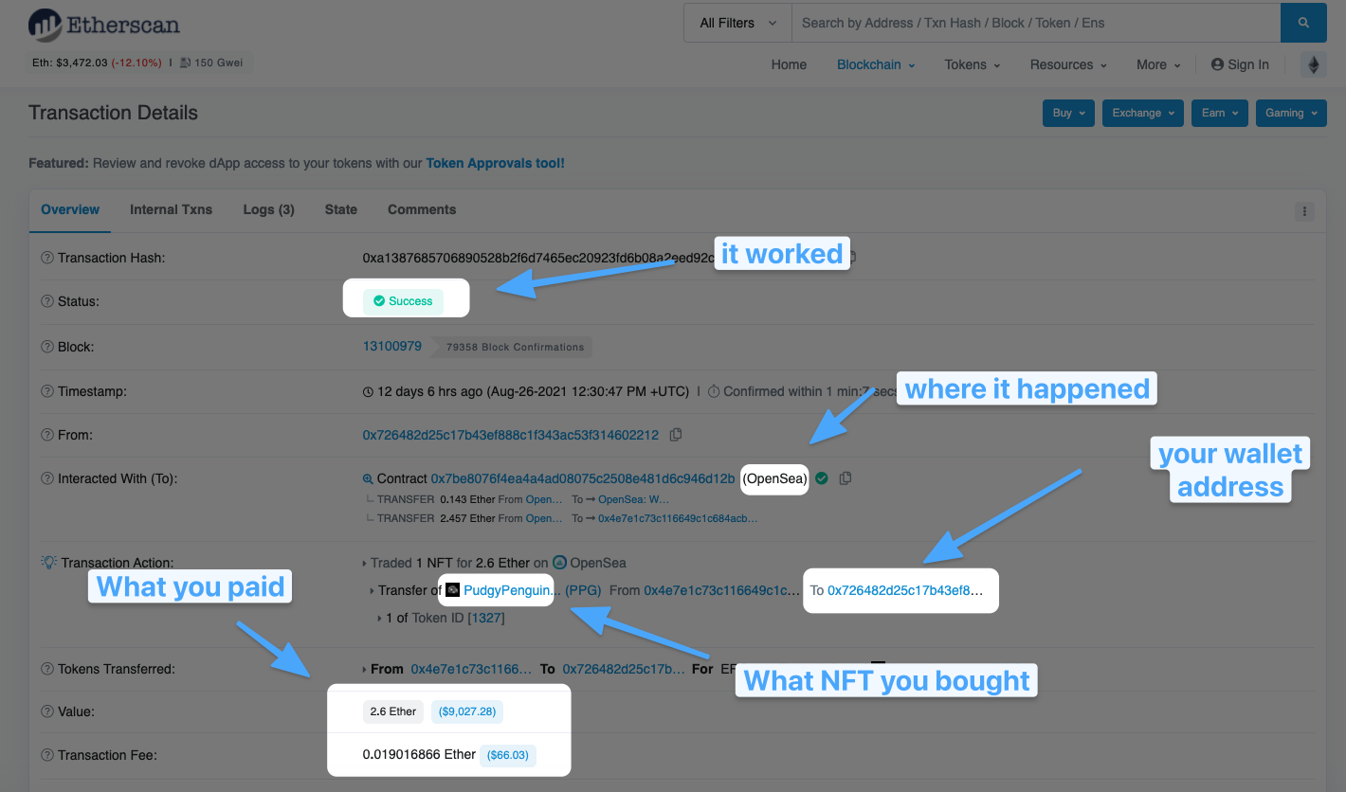Image resolution: width=1346 pixels, height=792 pixels.
Task: Select the Overview tab
Action: point(70,209)
